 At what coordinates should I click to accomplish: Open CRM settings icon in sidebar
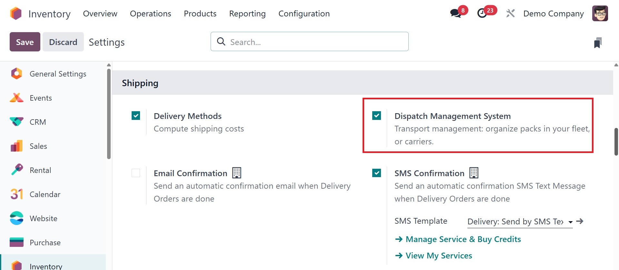(x=16, y=122)
